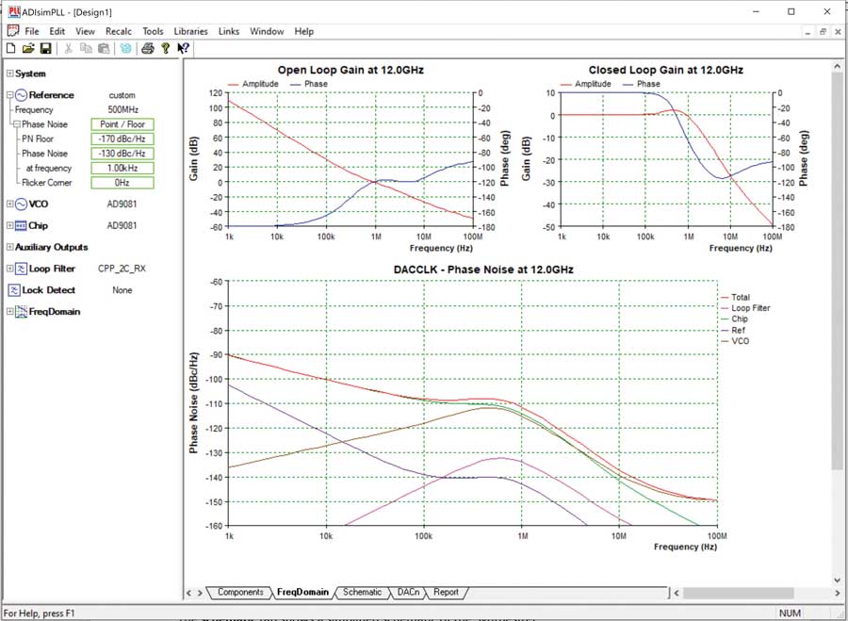Collapse the Reference tree node
Viewport: 848px width, 621px height.
click(9, 95)
